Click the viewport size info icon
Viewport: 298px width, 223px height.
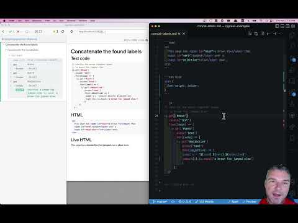point(147,40)
